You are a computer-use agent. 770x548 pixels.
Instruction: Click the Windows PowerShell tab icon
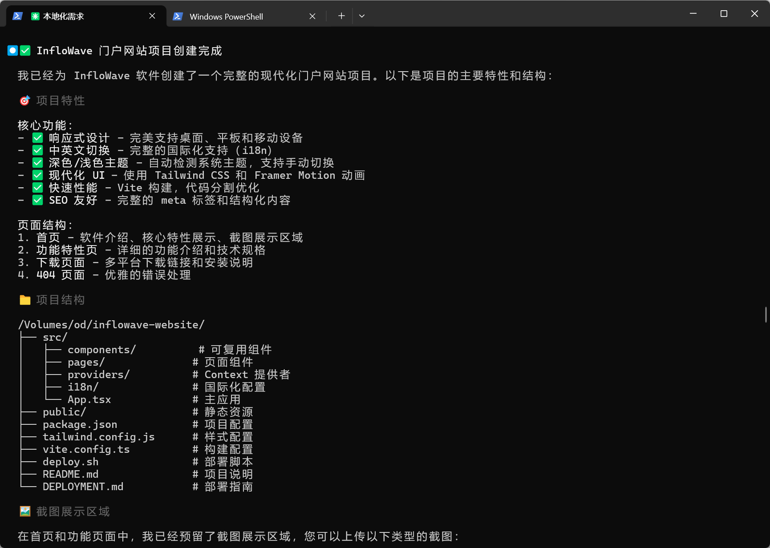pos(178,16)
